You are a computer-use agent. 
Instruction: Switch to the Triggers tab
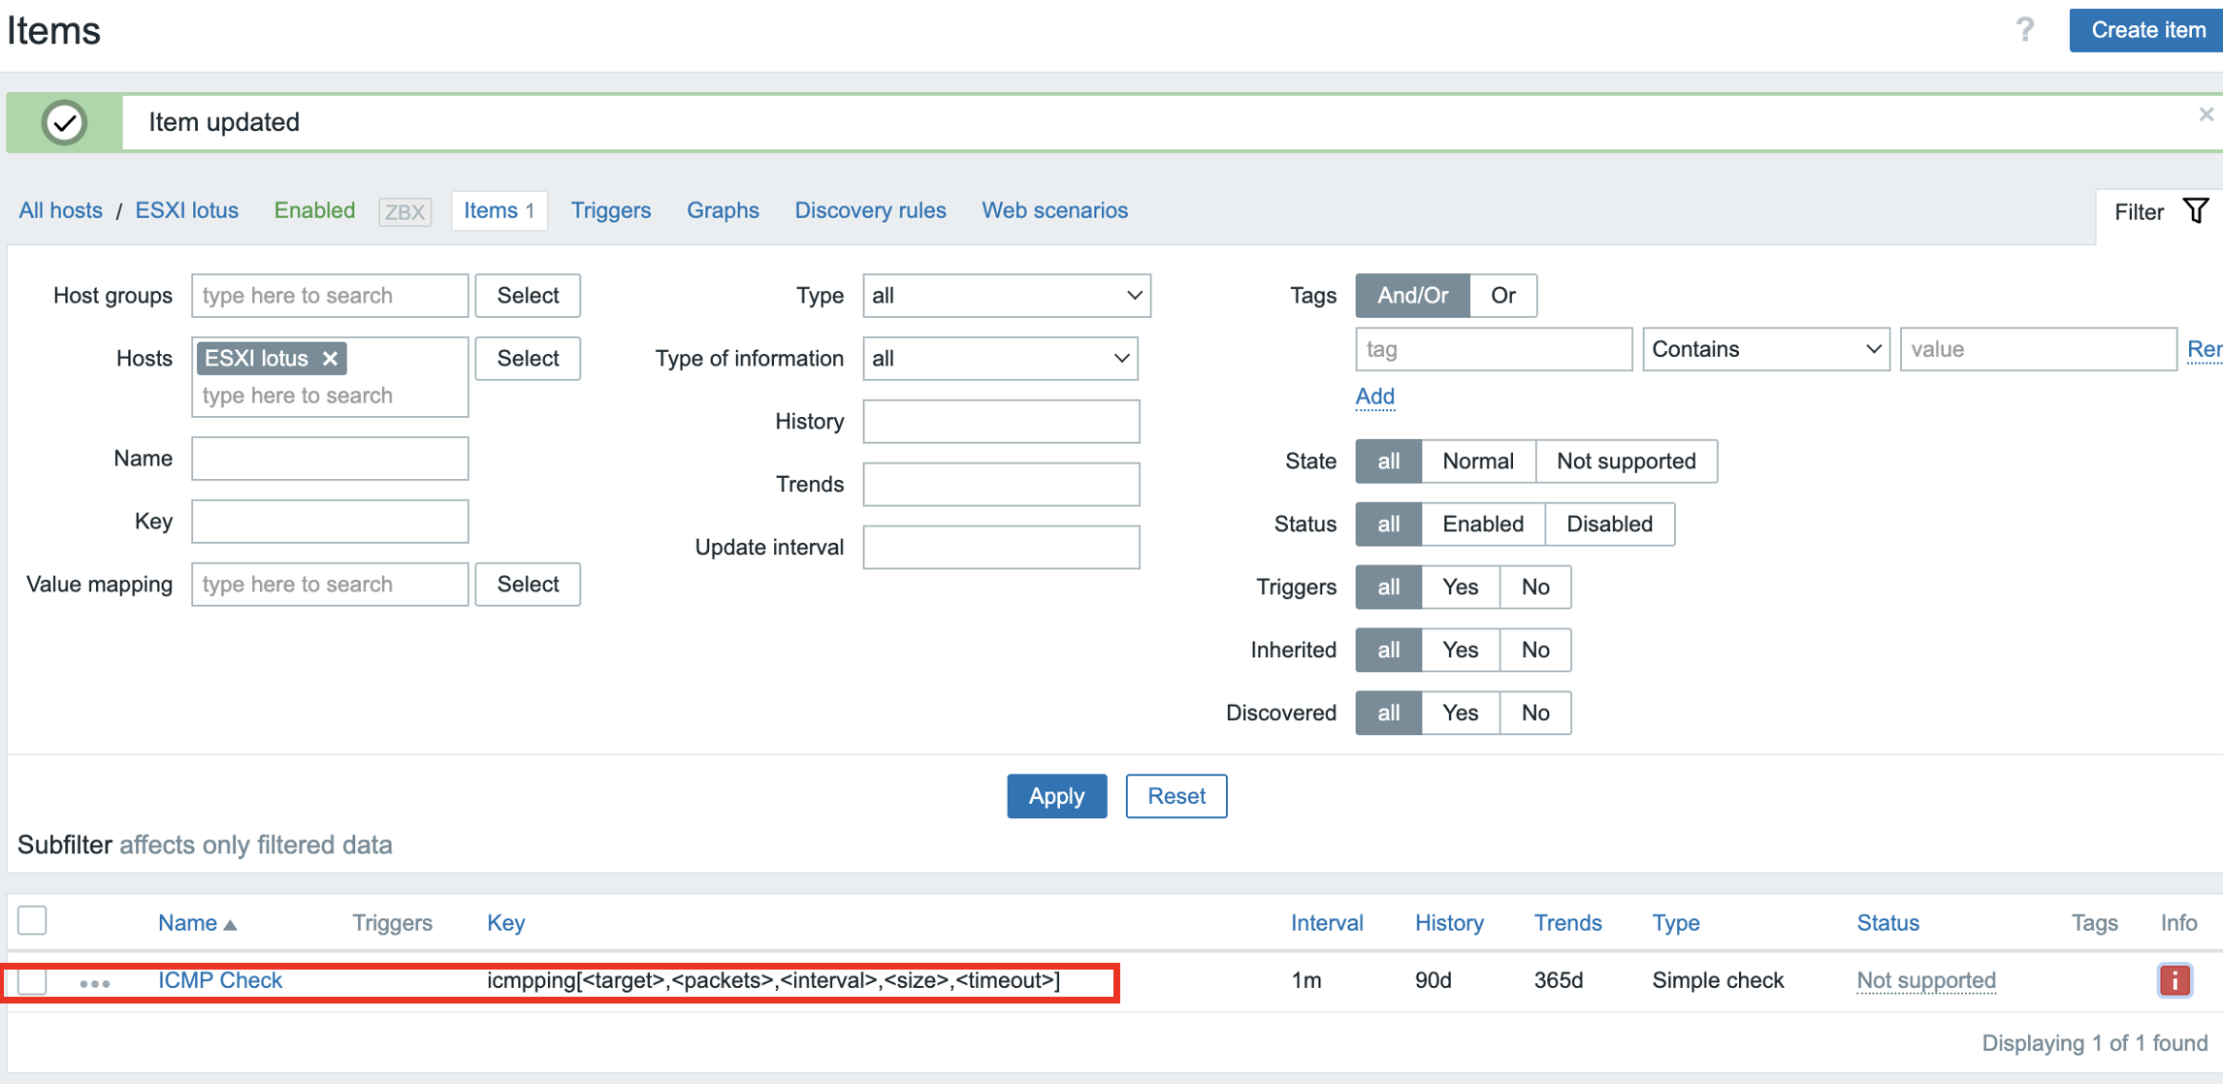pyautogui.click(x=610, y=210)
